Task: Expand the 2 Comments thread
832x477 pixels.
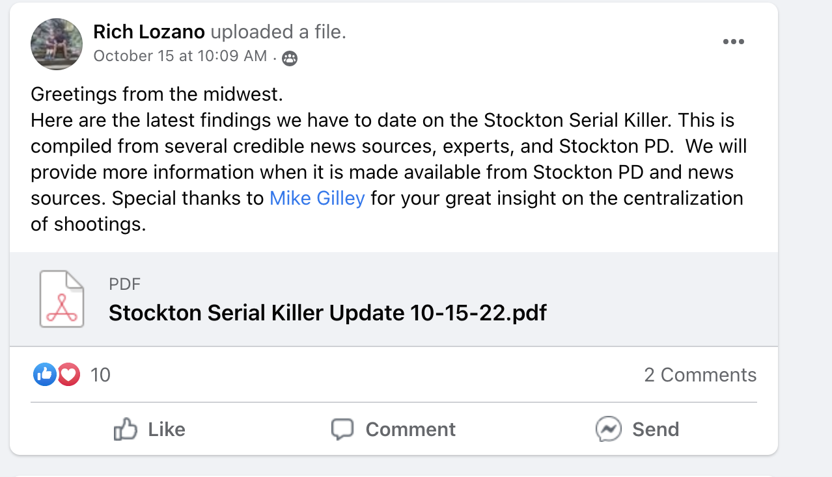Action: coord(700,375)
